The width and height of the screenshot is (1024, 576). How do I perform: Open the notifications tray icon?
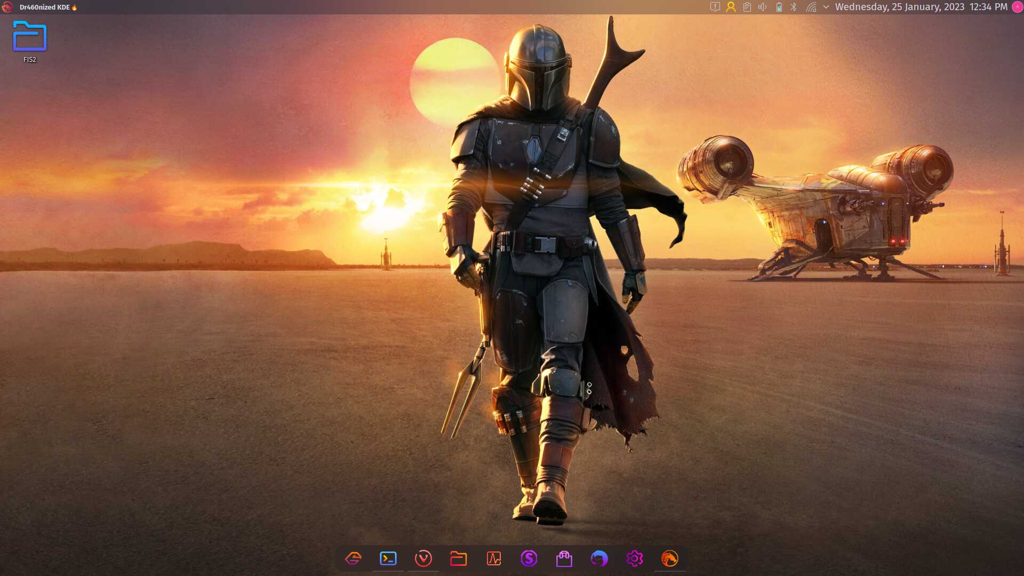(715, 7)
